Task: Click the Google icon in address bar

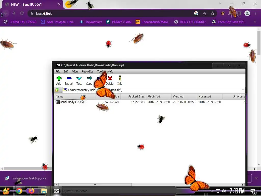Action: 196,13
